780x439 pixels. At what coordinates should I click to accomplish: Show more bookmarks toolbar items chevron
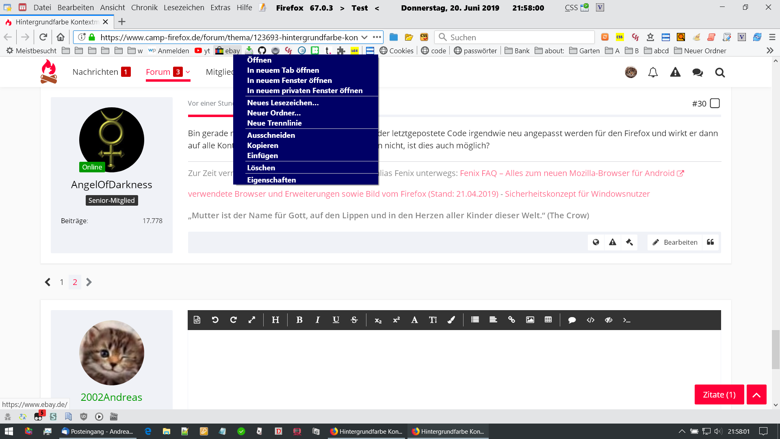(x=769, y=50)
